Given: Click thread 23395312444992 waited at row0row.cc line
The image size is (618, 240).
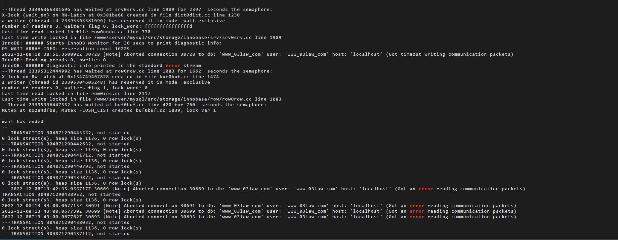Looking at the screenshot, I should click(137, 71).
